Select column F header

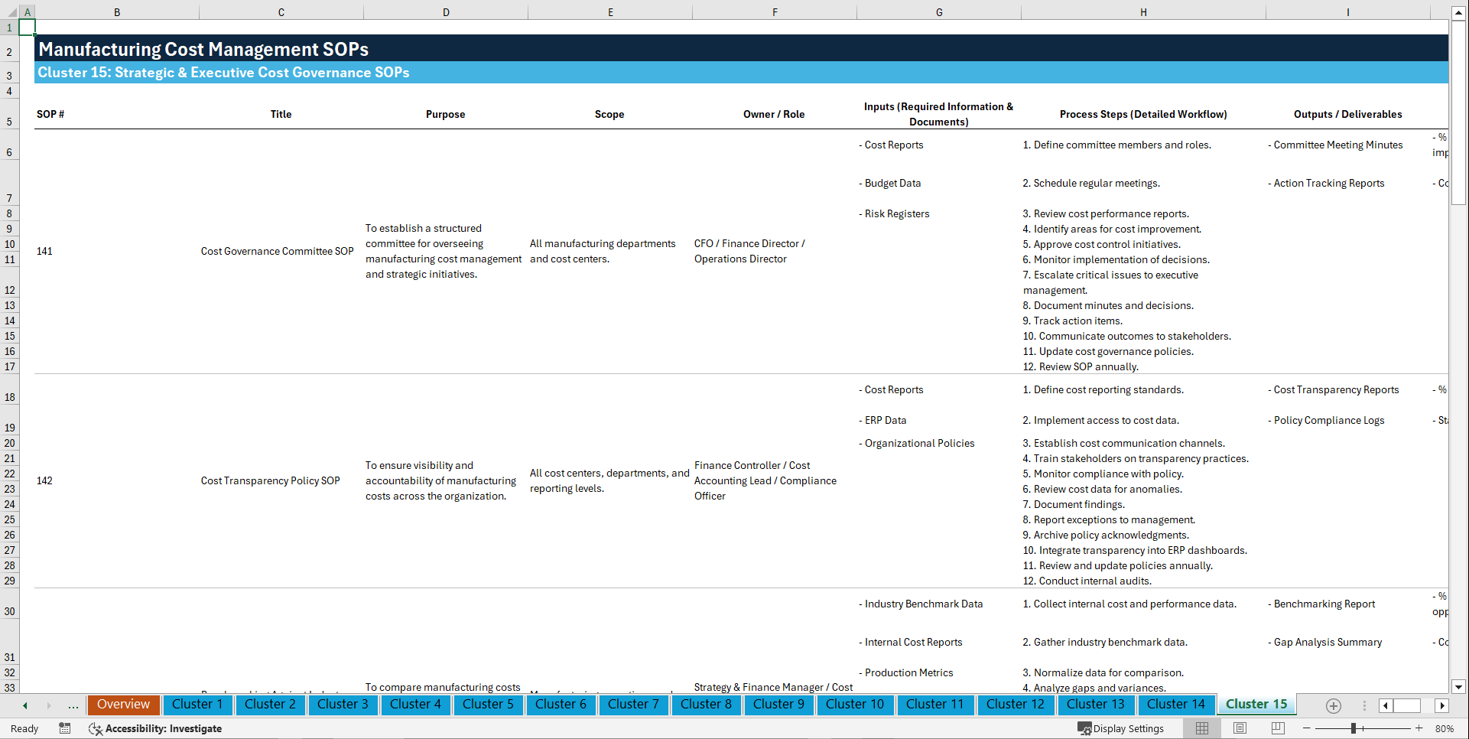tap(775, 11)
